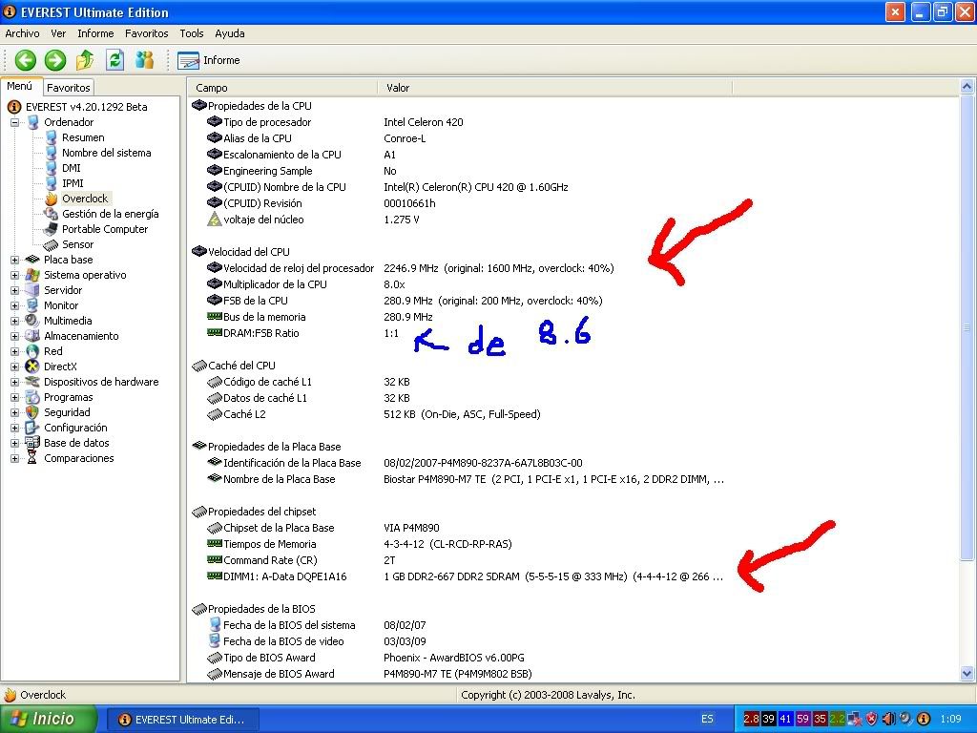Click the ES language indicator in taskbar
Image resolution: width=977 pixels, height=733 pixels.
[707, 719]
